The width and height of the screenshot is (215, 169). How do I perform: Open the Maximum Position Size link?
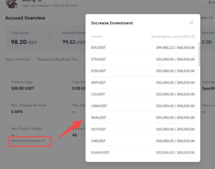point(26,141)
